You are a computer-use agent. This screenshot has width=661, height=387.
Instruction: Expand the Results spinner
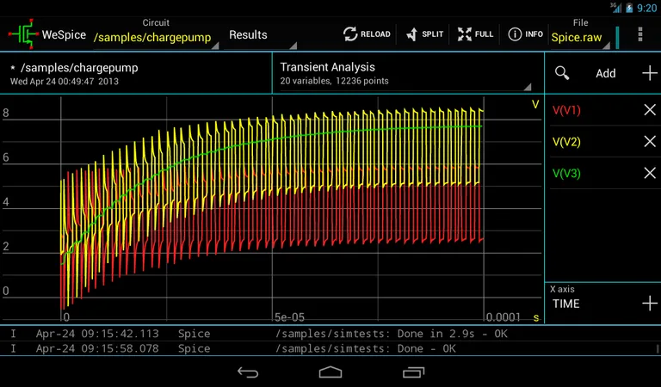click(258, 36)
